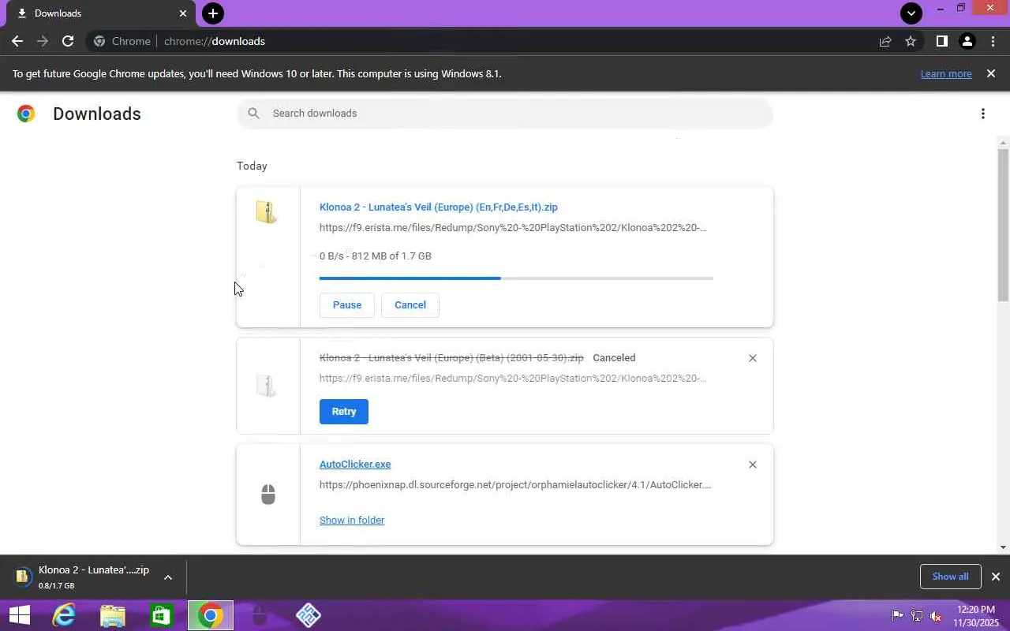Click the scrollbar down arrow
The image size is (1010, 631).
click(x=1004, y=547)
